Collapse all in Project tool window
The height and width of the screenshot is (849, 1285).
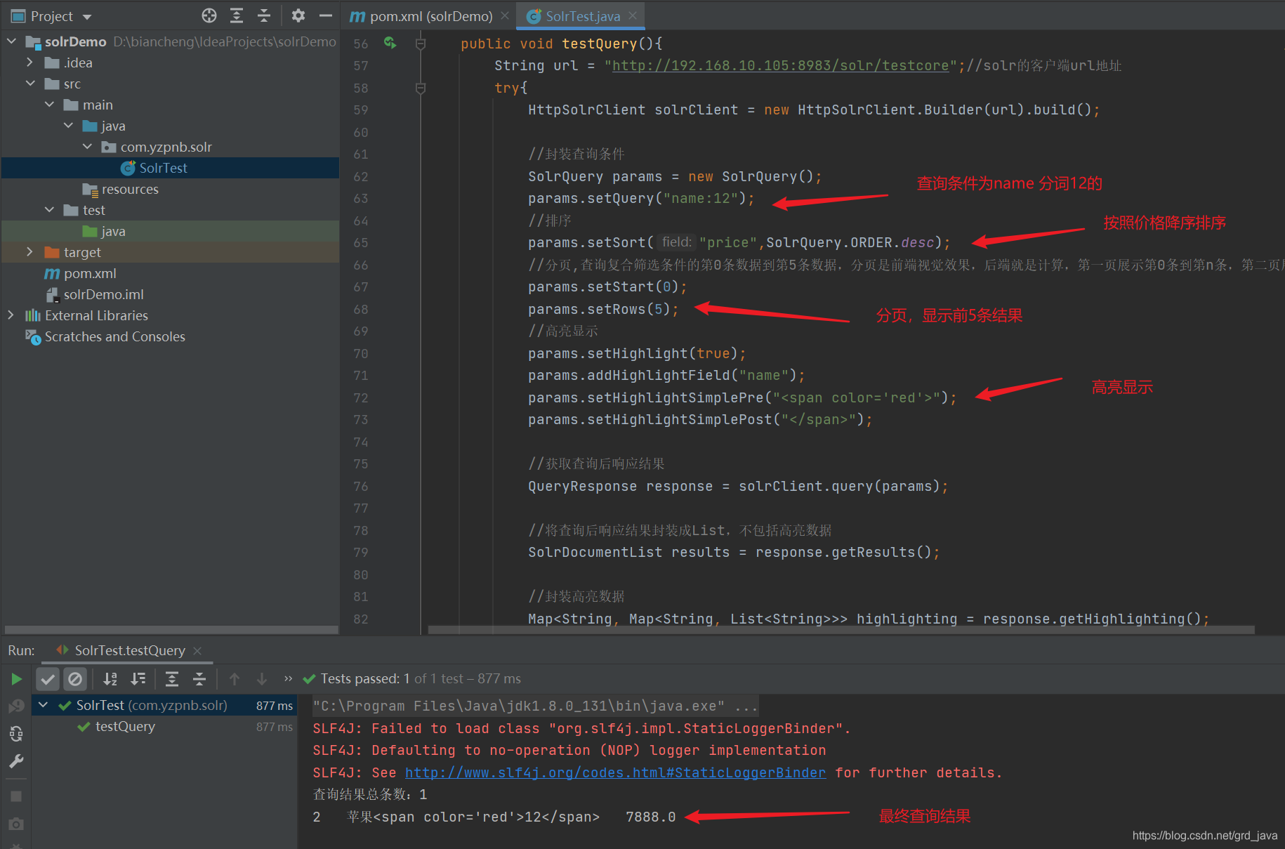pos(264,15)
